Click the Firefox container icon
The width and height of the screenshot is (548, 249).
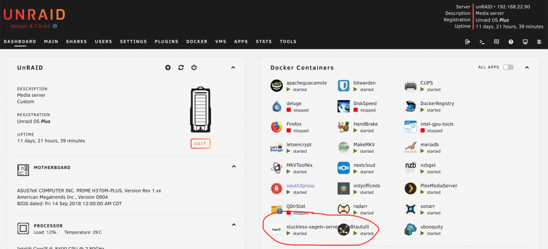[x=276, y=127]
